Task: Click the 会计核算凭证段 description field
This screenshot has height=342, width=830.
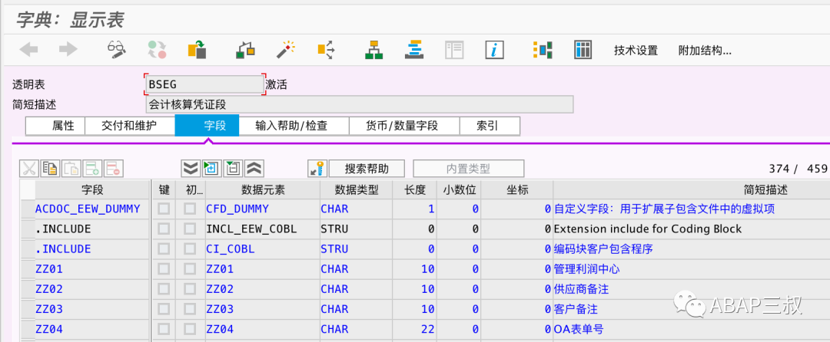Action: click(360, 104)
